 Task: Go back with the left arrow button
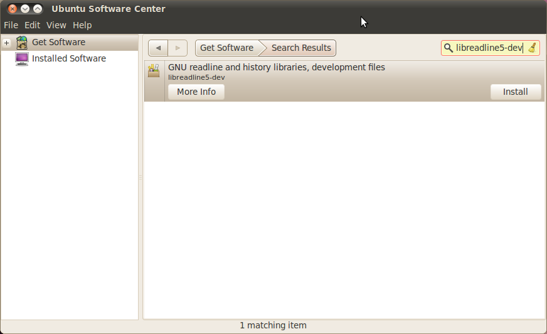158,48
